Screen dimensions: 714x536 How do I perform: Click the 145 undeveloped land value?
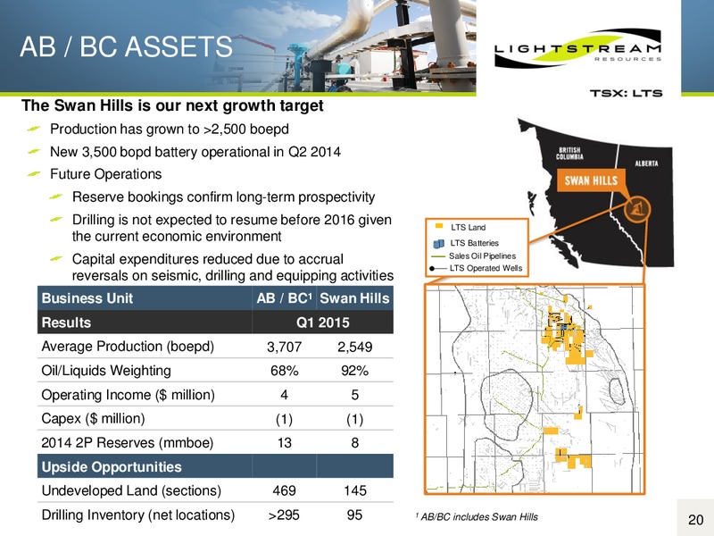click(354, 490)
